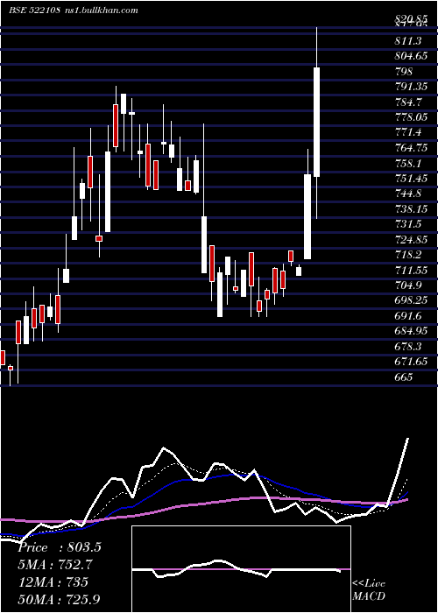Click the 691.6 price axis label
This screenshot has width=438, height=613.
pos(408,316)
